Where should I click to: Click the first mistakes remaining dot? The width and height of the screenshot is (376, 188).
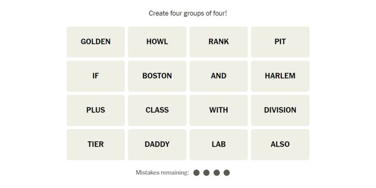[196, 173]
